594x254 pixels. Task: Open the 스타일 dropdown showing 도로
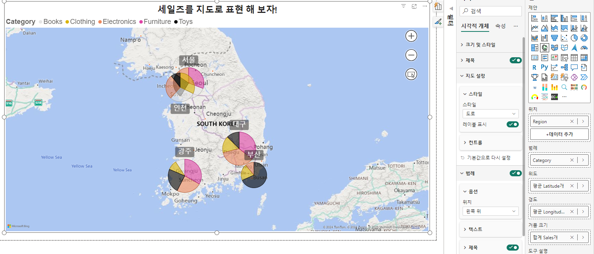pyautogui.click(x=491, y=114)
